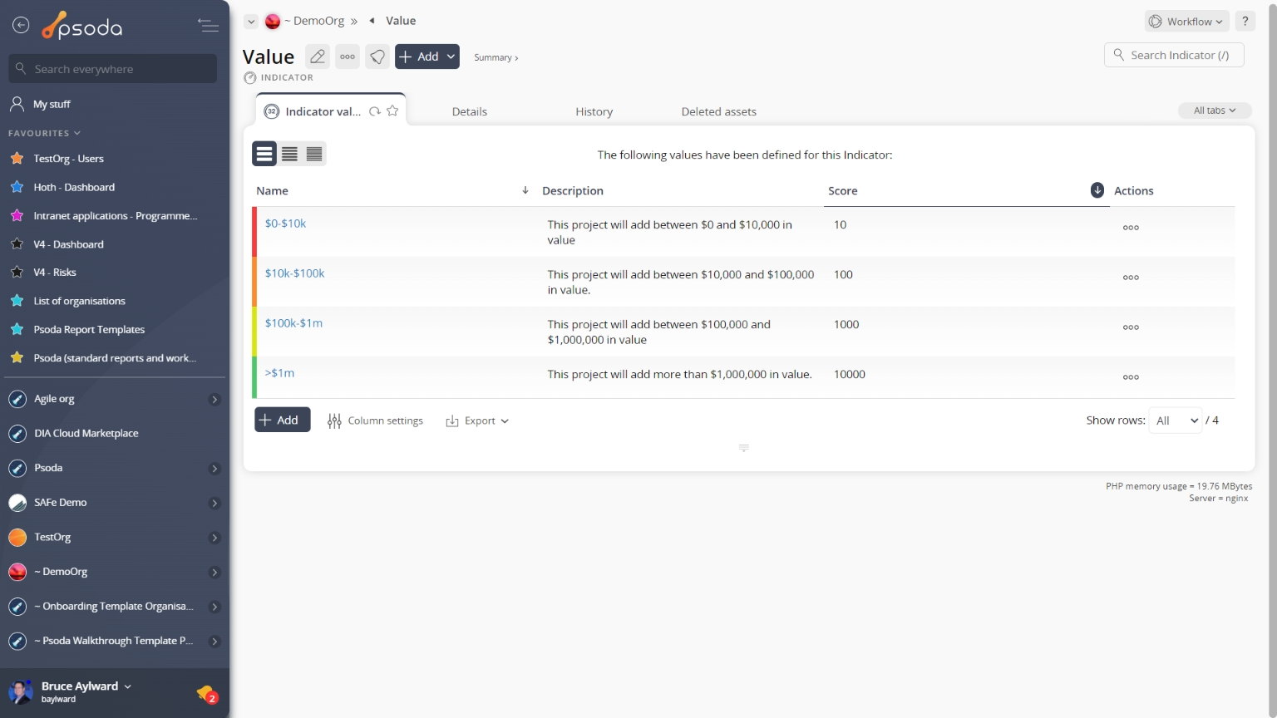Select the Indicator values tab
Viewport: 1277px width, 718px height.
pyautogui.click(x=323, y=111)
